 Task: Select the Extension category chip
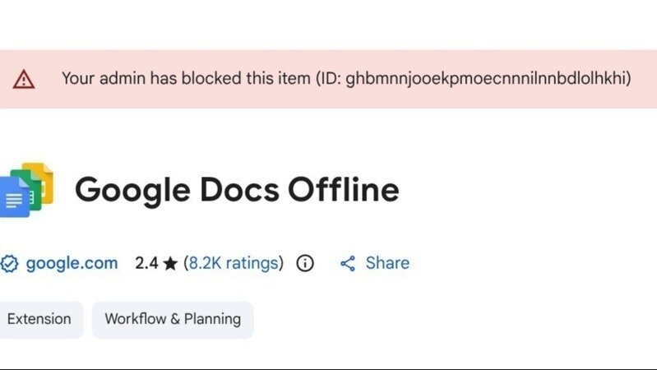[x=39, y=319]
